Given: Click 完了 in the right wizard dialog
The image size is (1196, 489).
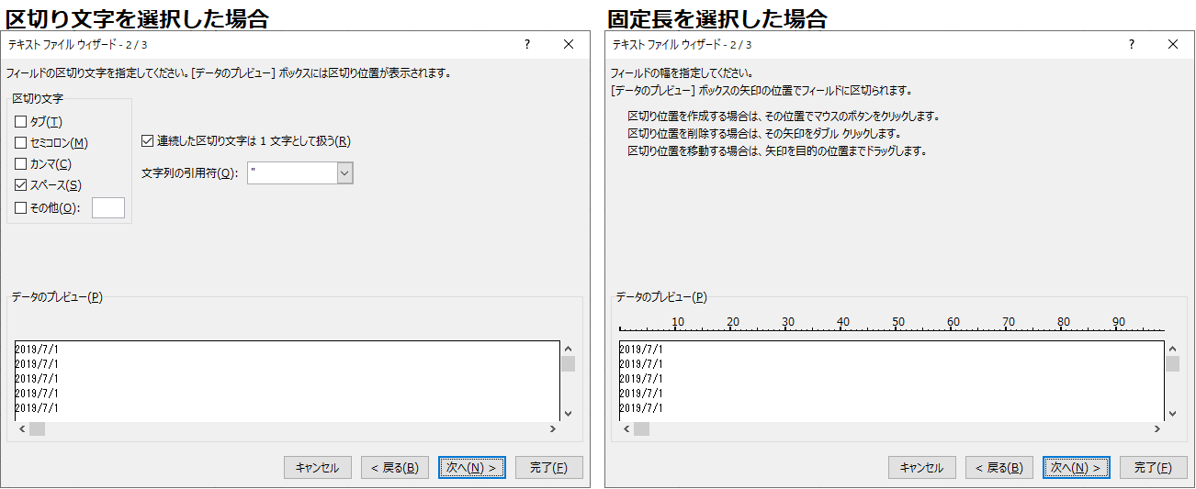Looking at the screenshot, I should pyautogui.click(x=1153, y=468).
